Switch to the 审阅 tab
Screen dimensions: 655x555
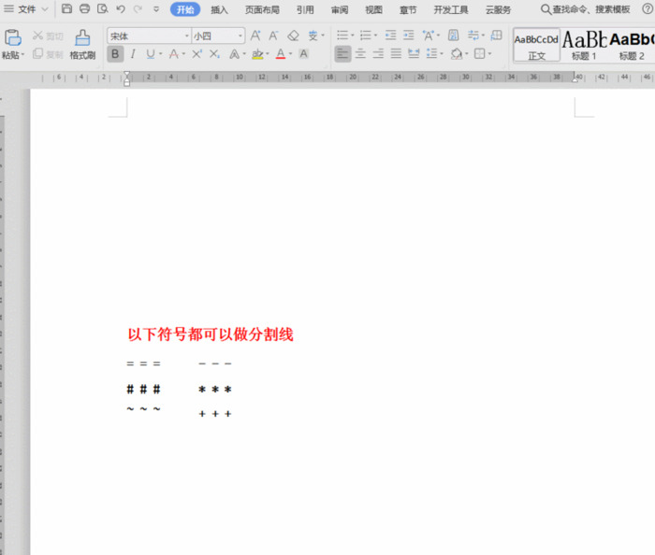pos(339,9)
